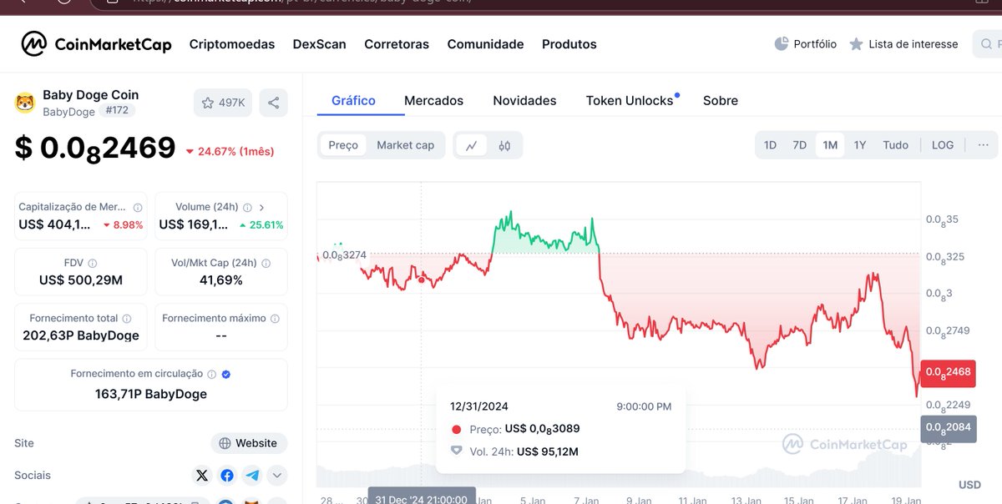Expand Volume (24h) chevron arrow

pos(261,208)
